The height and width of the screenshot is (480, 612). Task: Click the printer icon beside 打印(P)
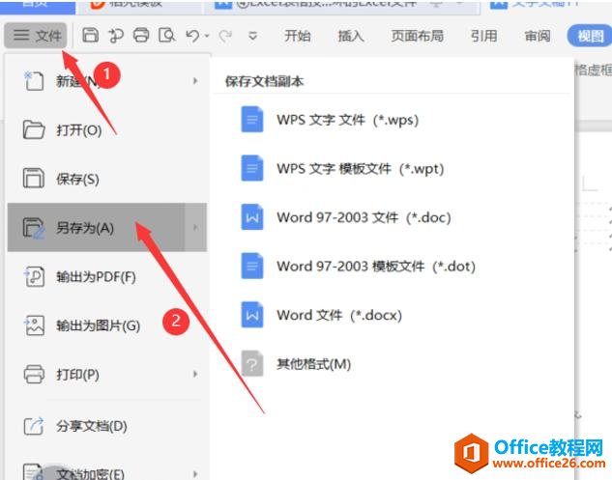[x=34, y=375]
